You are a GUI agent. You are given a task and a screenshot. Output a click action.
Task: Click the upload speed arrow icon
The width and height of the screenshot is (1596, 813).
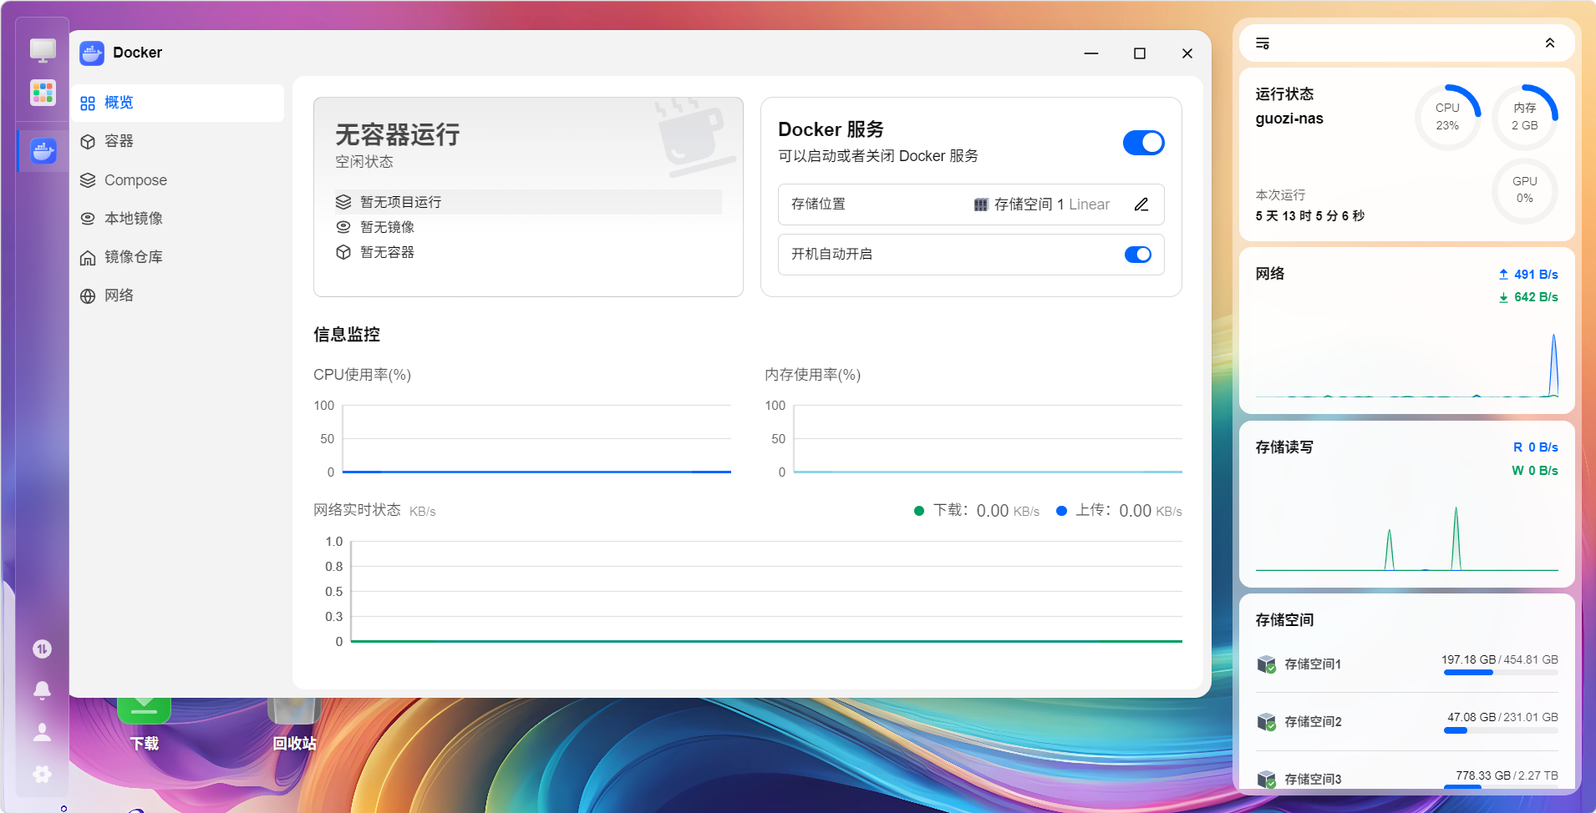tap(1503, 275)
